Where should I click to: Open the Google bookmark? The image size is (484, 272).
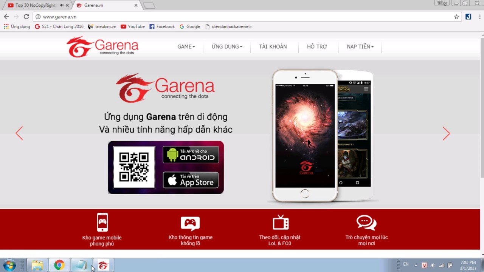[x=190, y=26]
